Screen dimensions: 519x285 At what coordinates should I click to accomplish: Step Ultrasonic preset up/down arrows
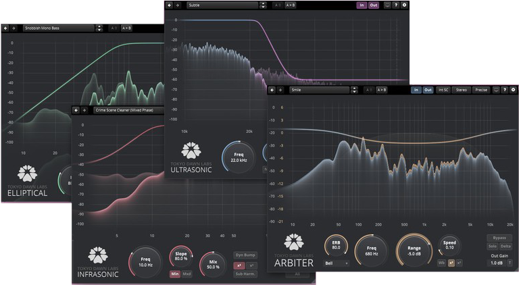(x=263, y=5)
